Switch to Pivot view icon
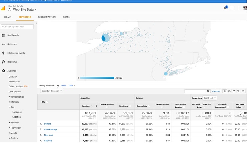247x143 pixels. click(x=243, y=91)
